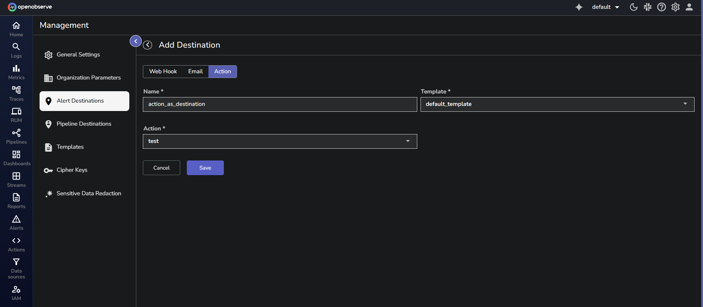
Task: Open the Traces view
Action: click(16, 94)
